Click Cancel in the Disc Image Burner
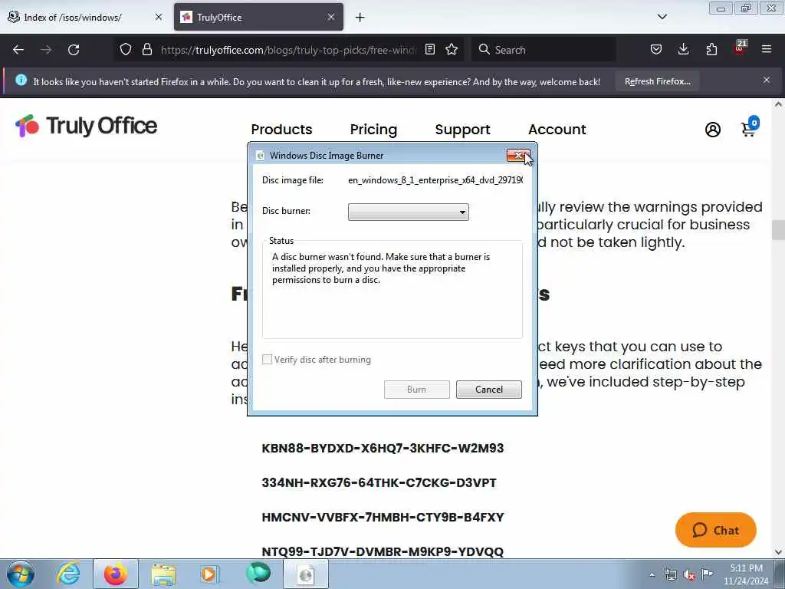The height and width of the screenshot is (589, 785). (x=488, y=390)
